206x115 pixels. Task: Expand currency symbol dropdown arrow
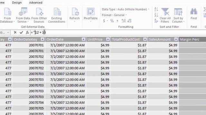click(107, 21)
